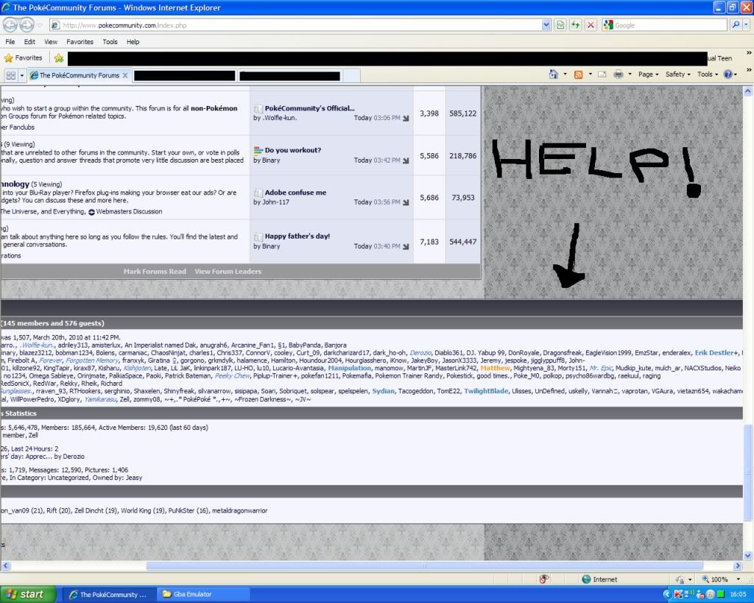Expand the address bar autocomplete dropdown

click(x=546, y=25)
